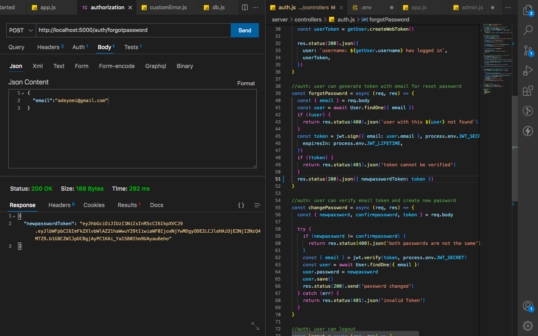Open the Accounts icon in the activity bar
This screenshot has height=336, width=538.
(528, 306)
